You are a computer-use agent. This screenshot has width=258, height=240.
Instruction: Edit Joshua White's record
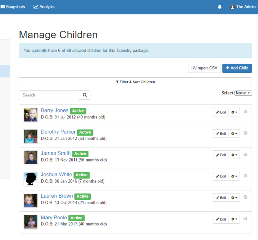coord(221,176)
